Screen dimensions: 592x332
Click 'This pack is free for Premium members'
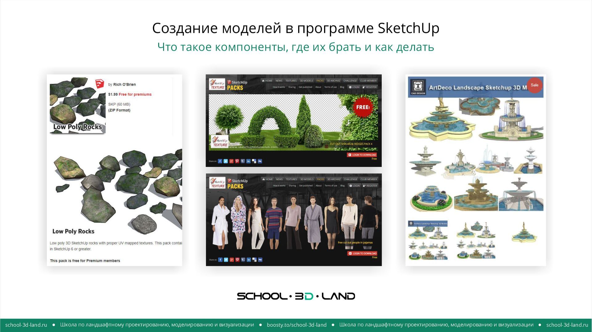tap(85, 261)
